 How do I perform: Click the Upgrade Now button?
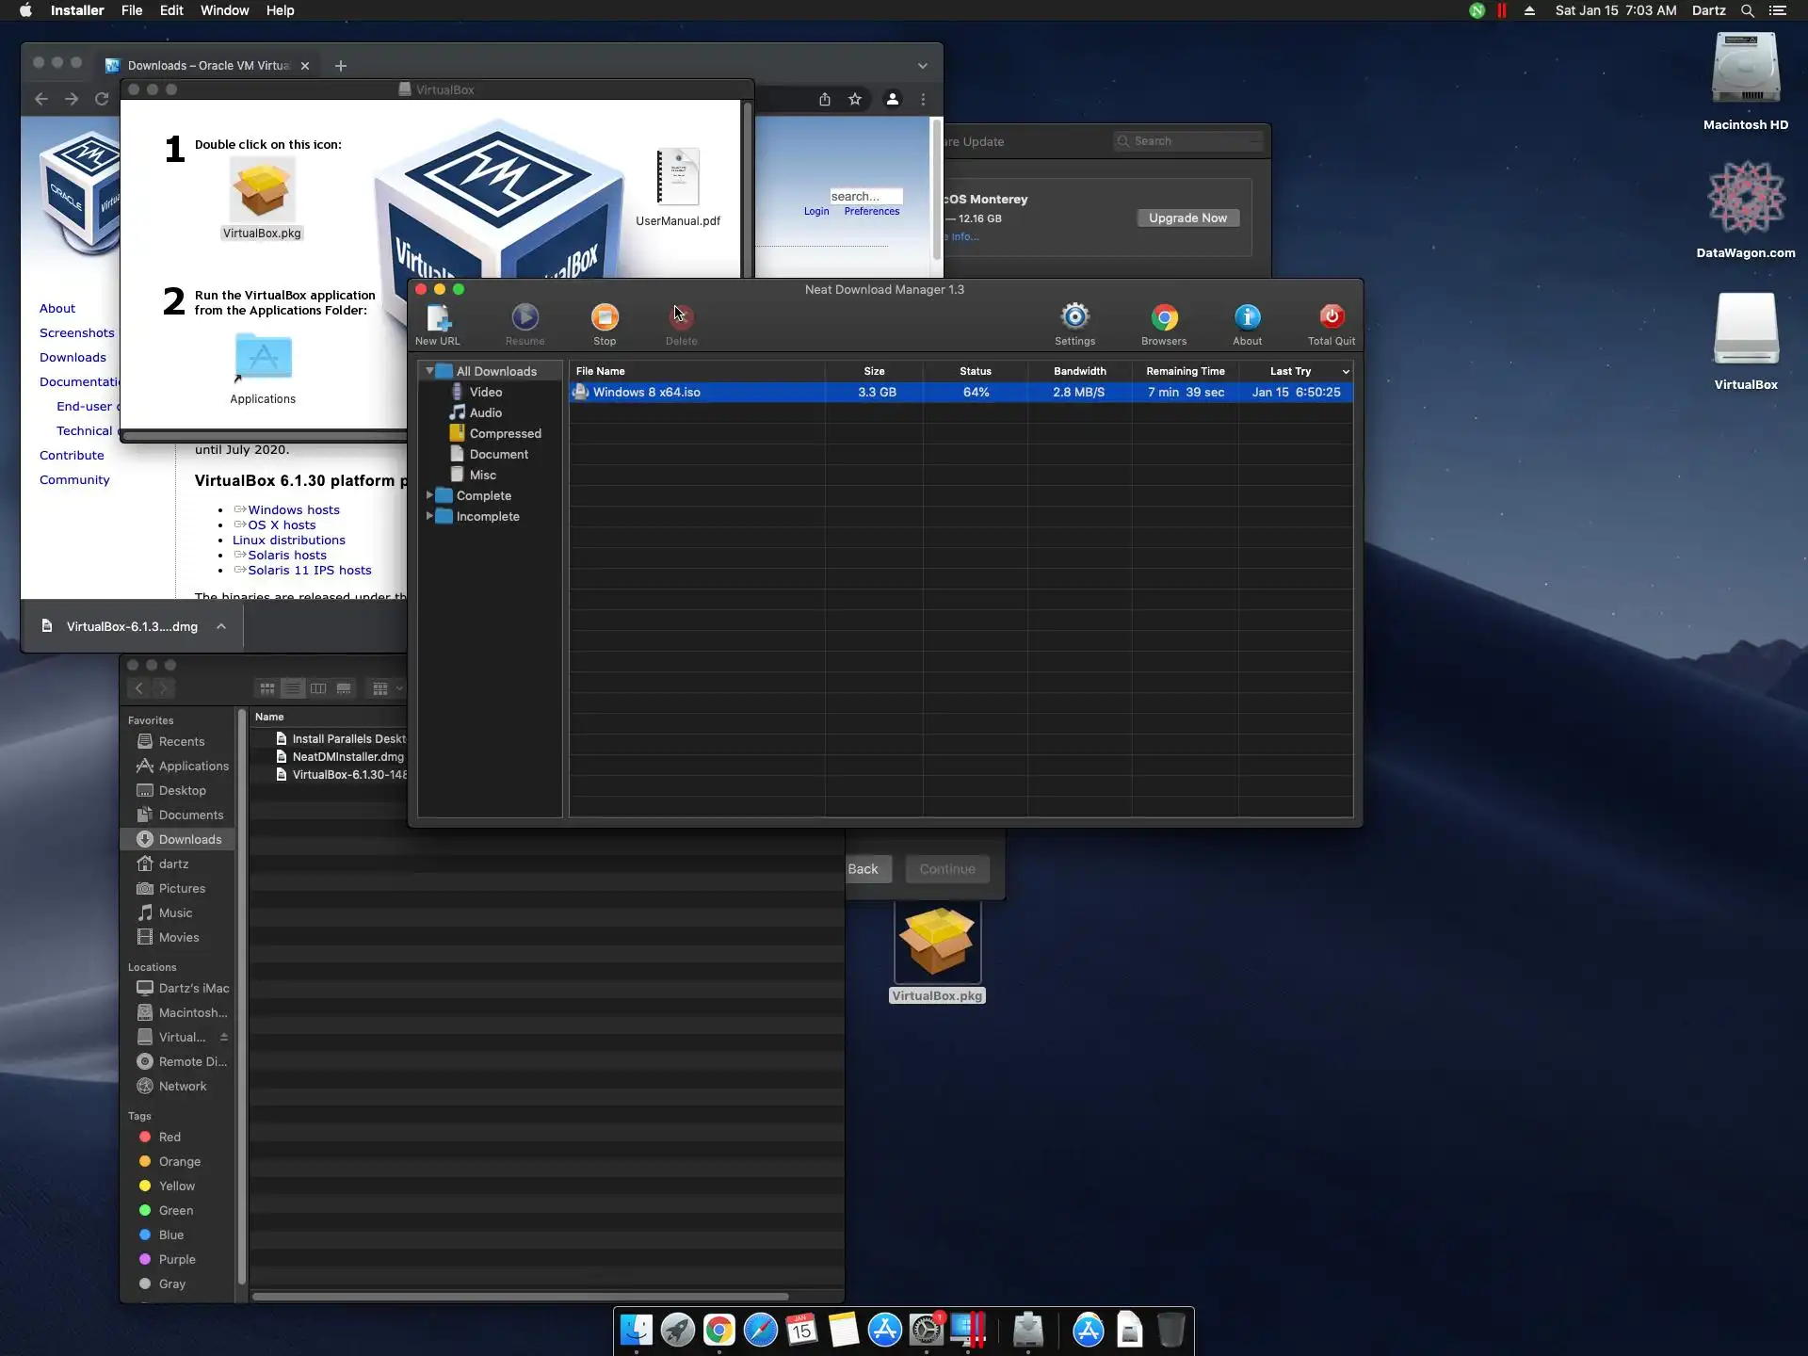click(x=1187, y=218)
